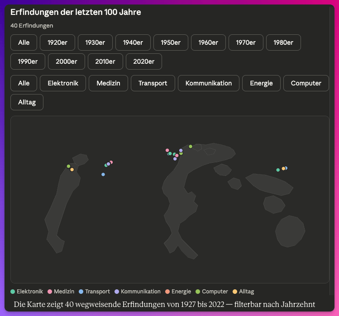This screenshot has width=339, height=316.
Task: Filter by Elektronik category
Action: pyautogui.click(x=63, y=83)
